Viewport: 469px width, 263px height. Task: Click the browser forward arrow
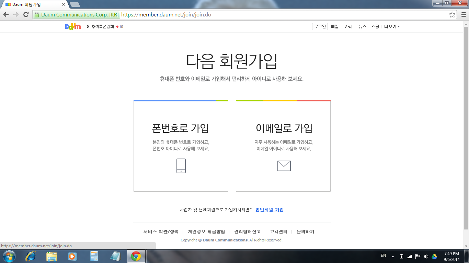click(x=16, y=14)
